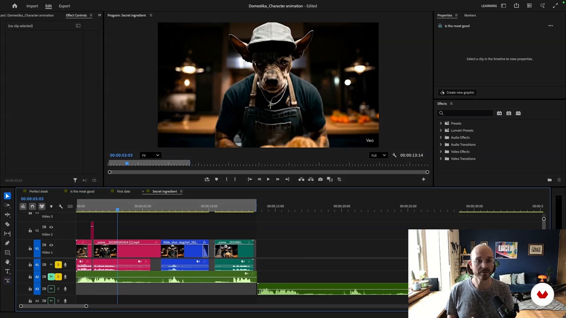The width and height of the screenshot is (566, 318).
Task: Click the Mark In bracket icon
Action: 226,179
